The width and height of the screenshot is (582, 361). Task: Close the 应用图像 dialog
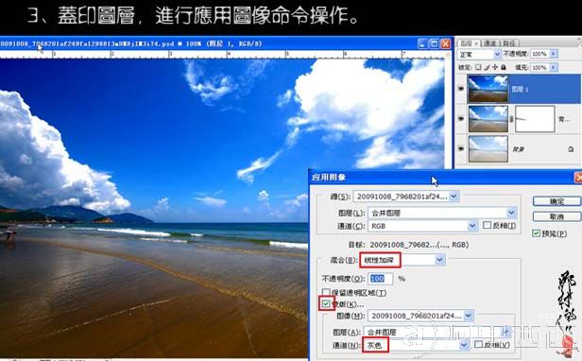(578, 177)
